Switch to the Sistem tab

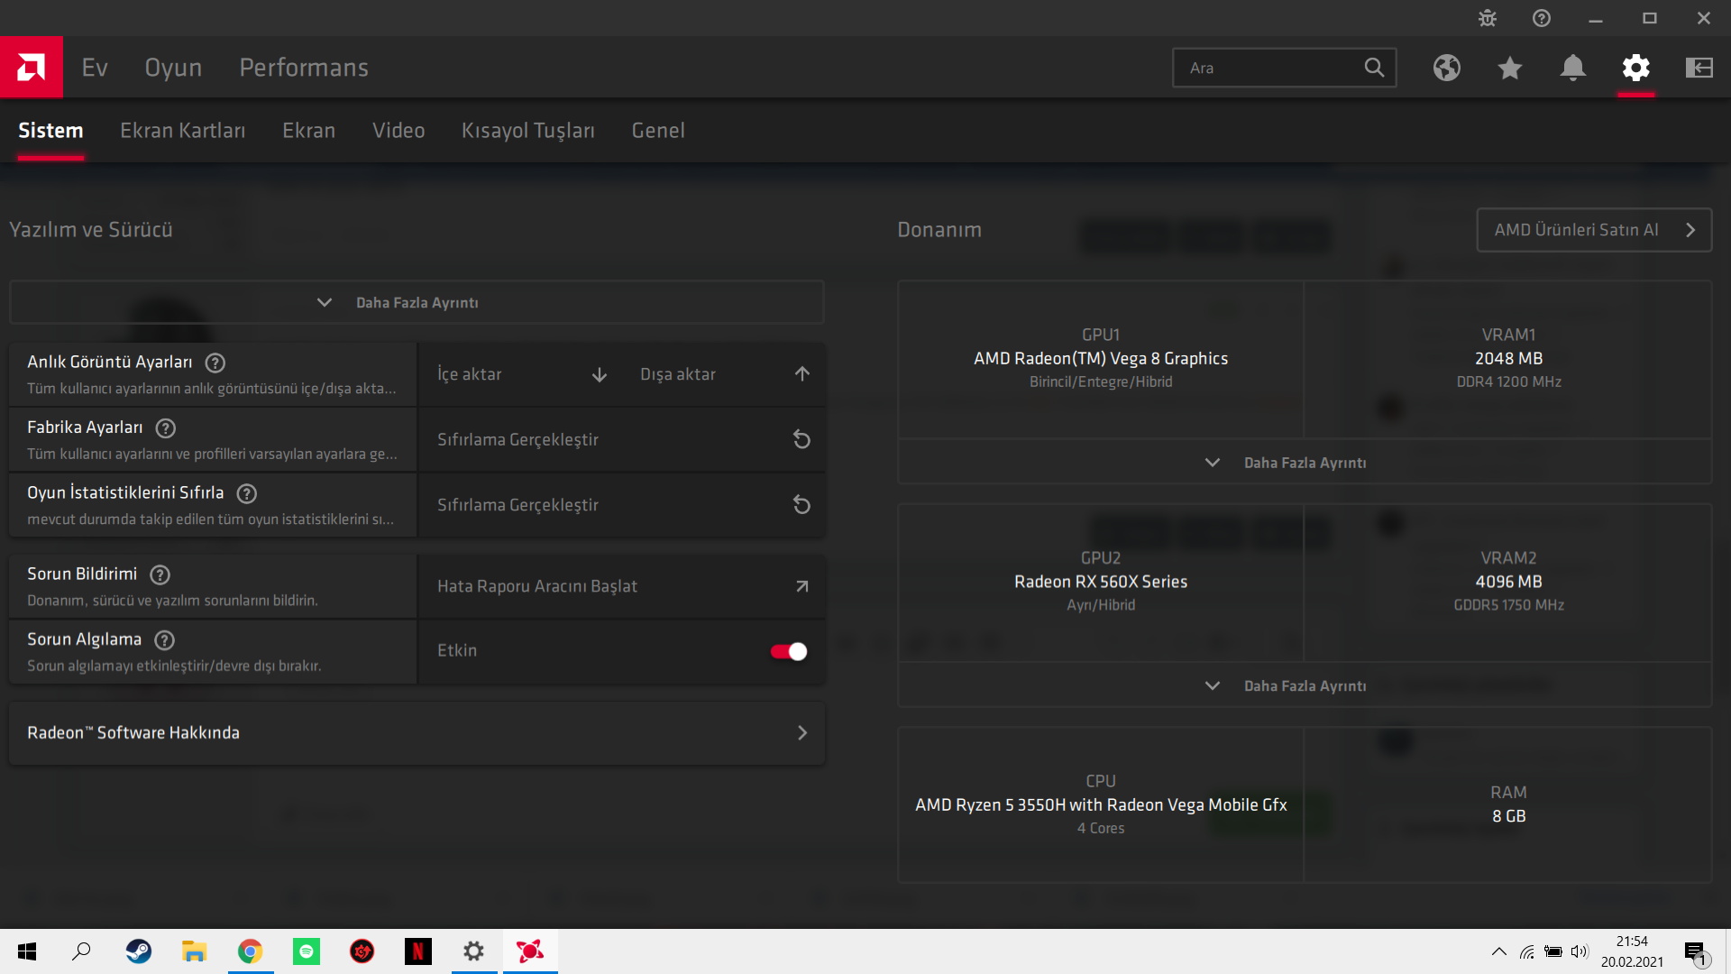tap(50, 131)
